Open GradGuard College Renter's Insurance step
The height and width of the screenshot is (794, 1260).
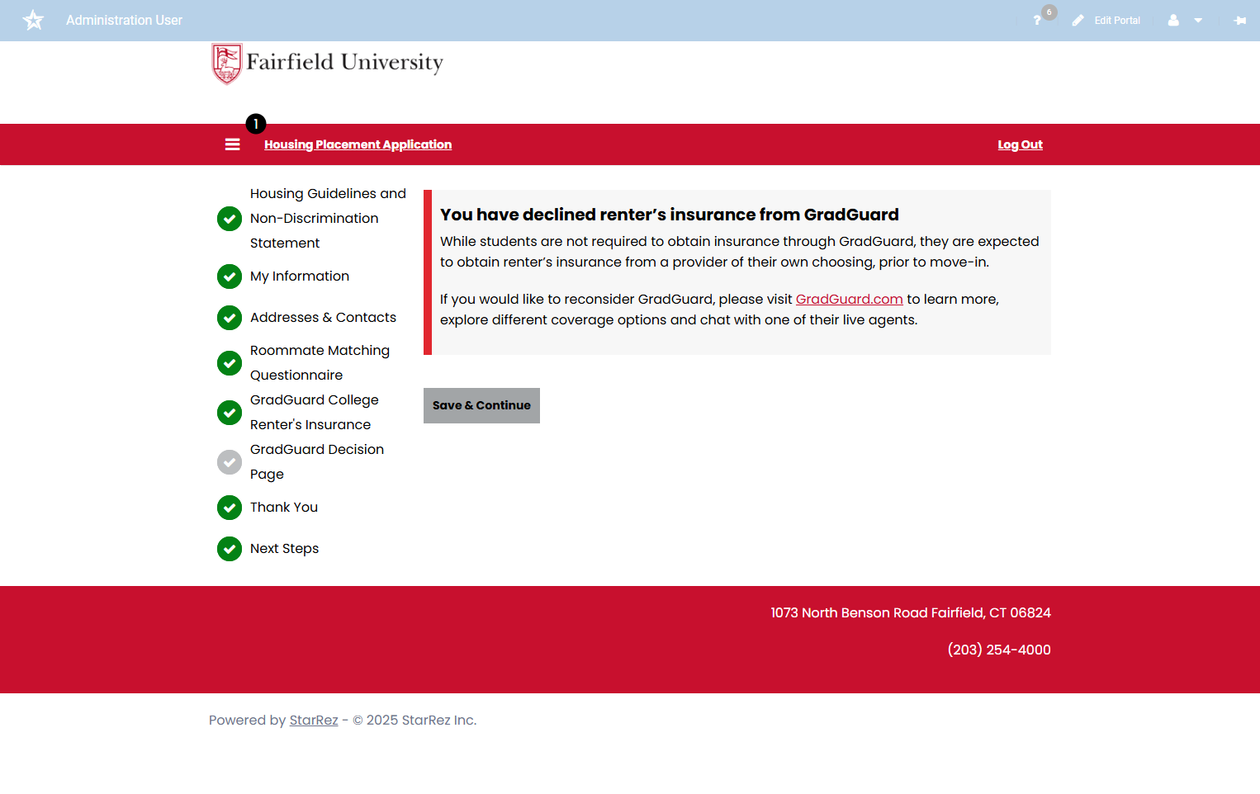tap(314, 413)
